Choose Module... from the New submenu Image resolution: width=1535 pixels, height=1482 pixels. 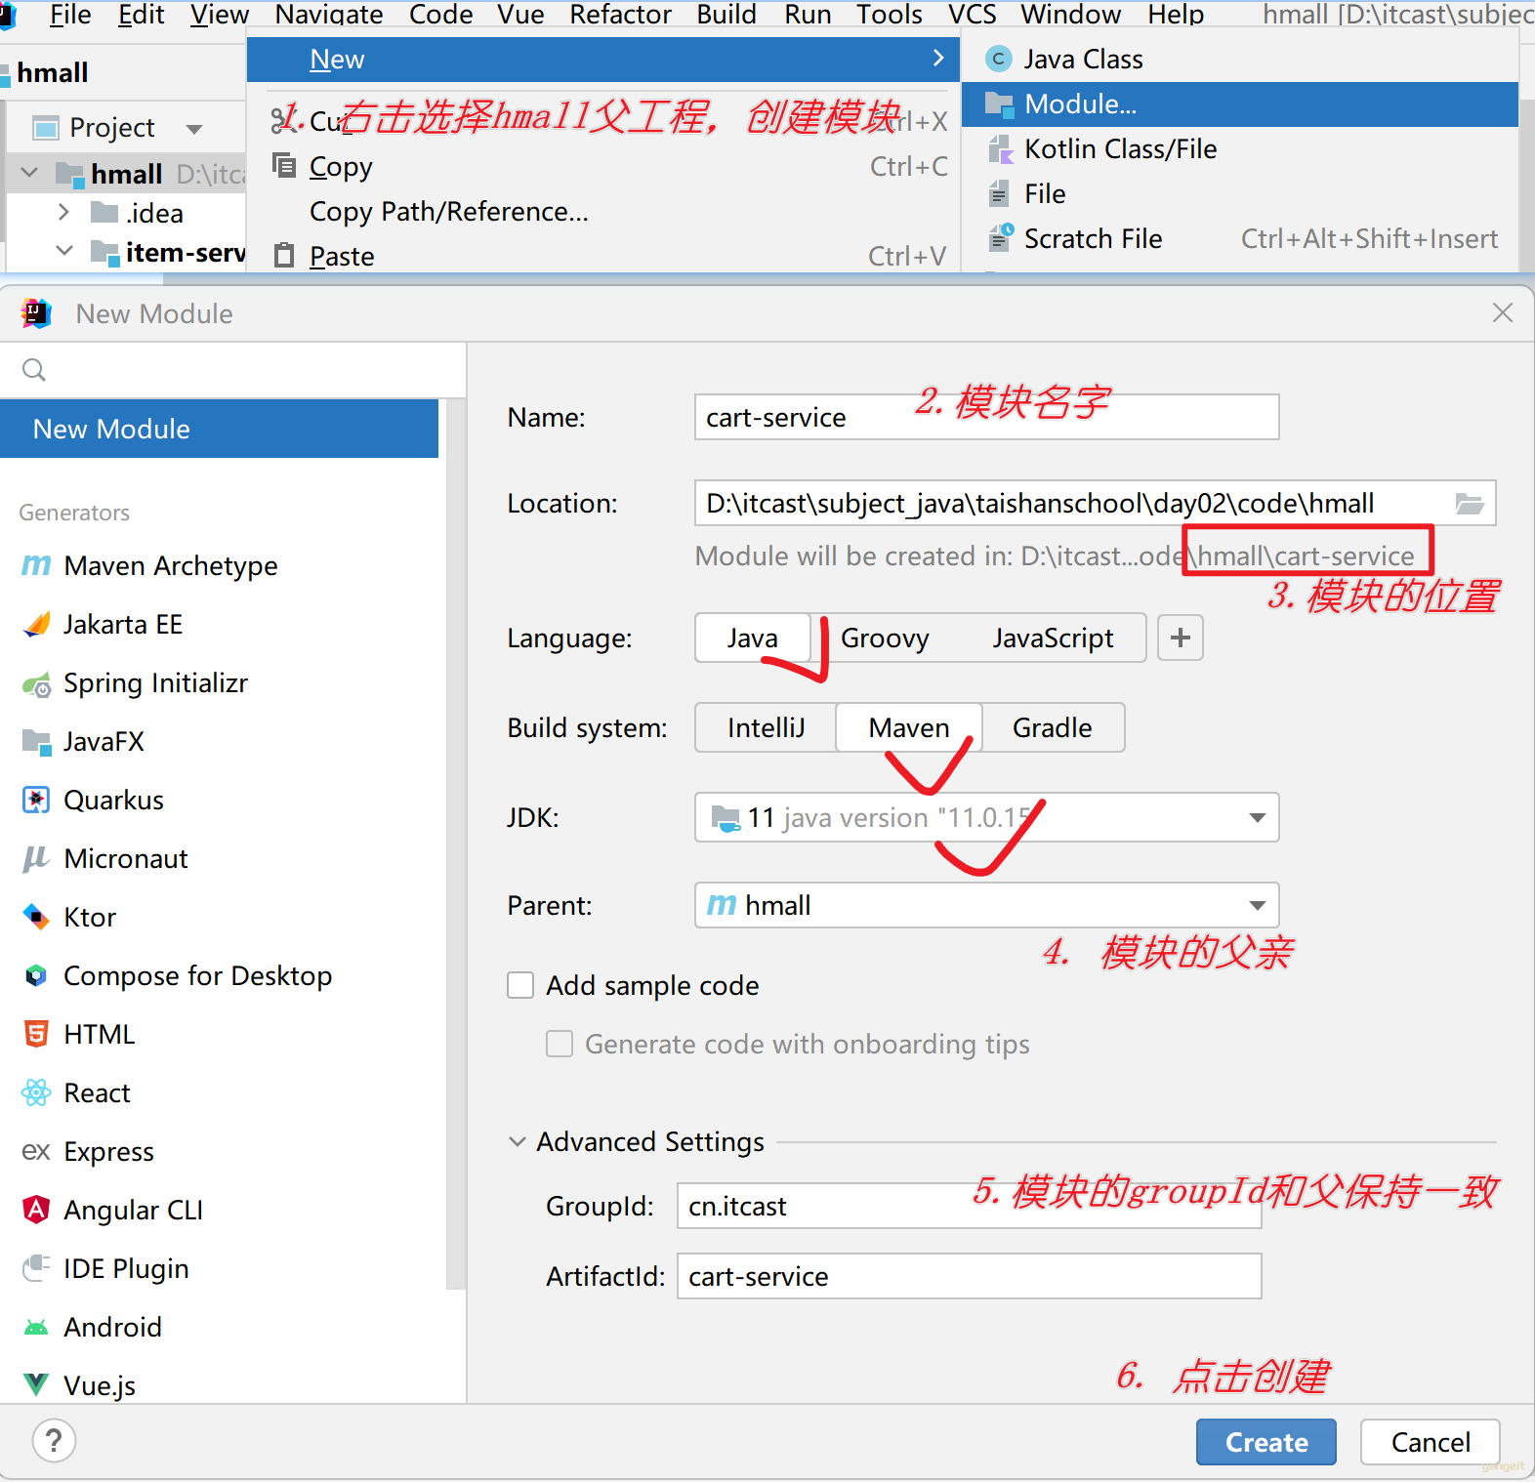click(1240, 104)
